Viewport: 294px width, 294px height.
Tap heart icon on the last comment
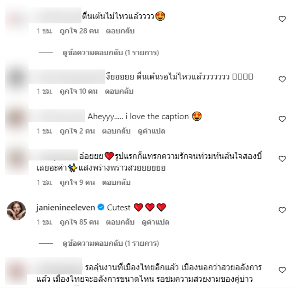click(x=282, y=270)
